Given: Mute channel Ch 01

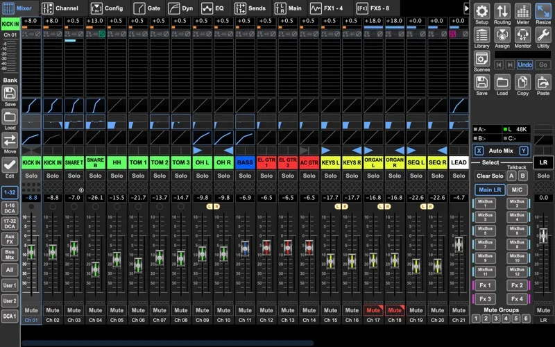Looking at the screenshot, I should coord(31,310).
